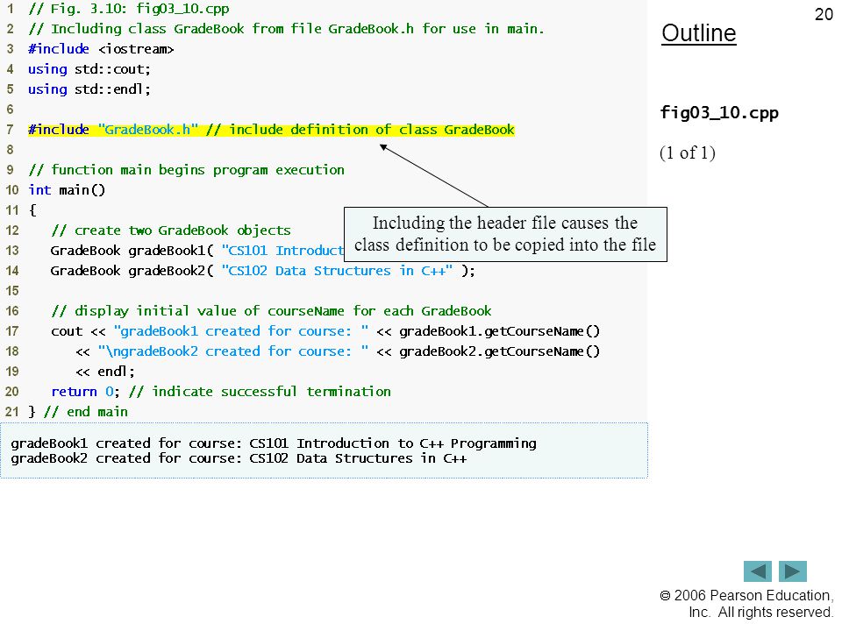Click the 'int main()' line
The height and width of the screenshot is (631, 842).
pos(67,190)
